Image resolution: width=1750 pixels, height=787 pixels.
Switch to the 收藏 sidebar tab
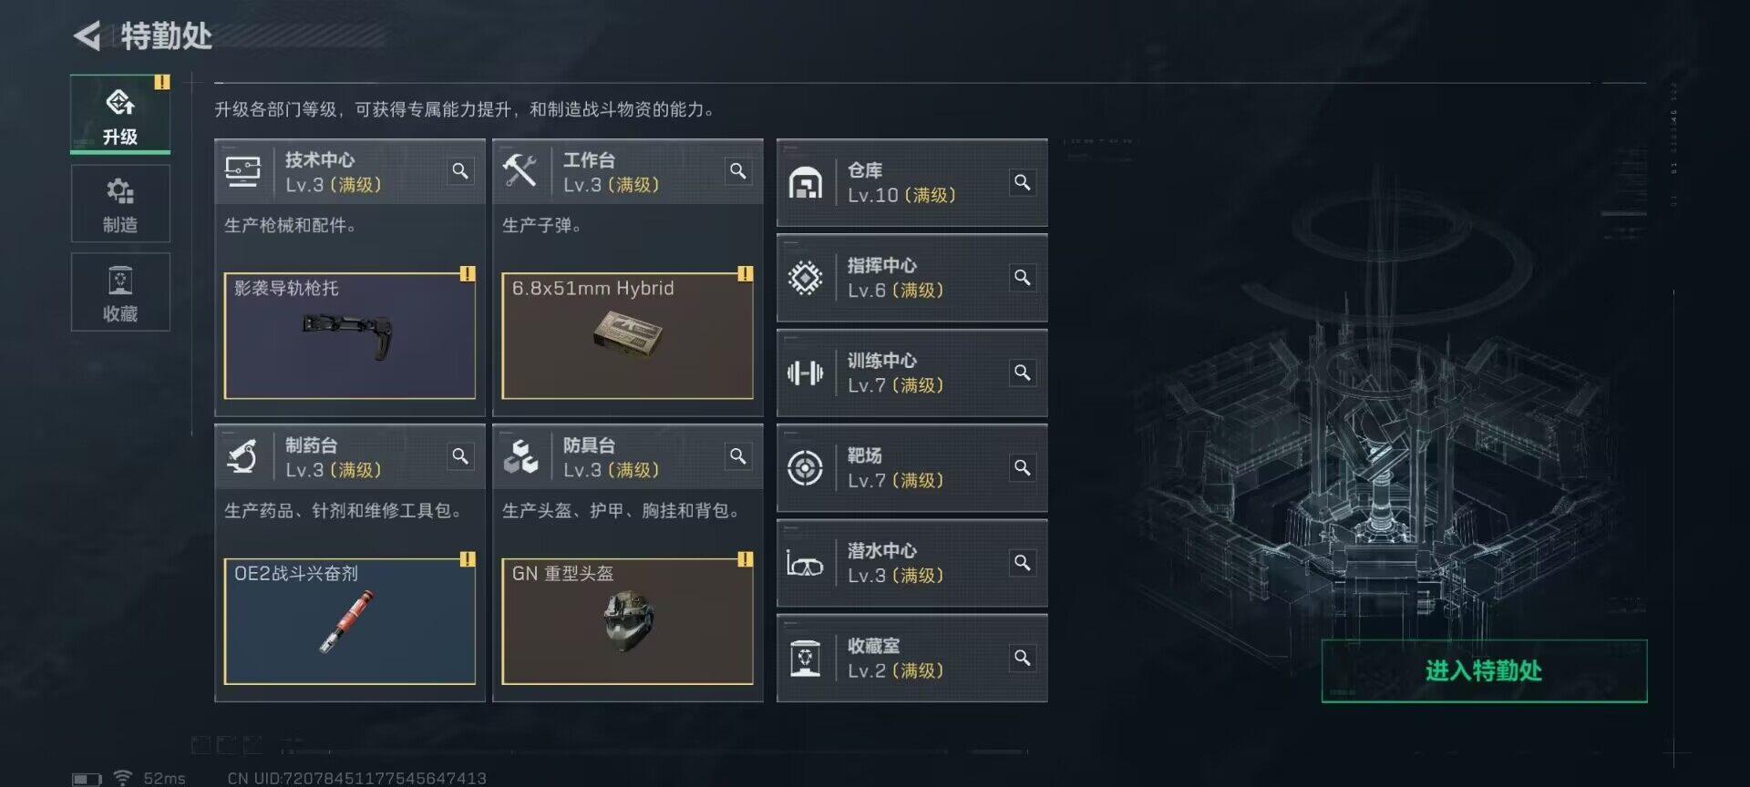click(120, 292)
